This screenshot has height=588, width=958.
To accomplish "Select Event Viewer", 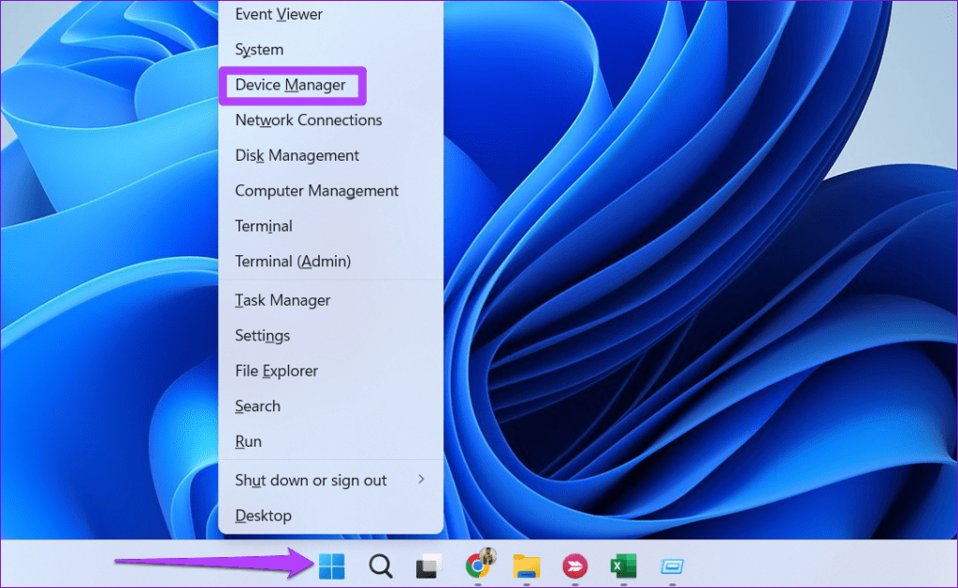I will [278, 14].
